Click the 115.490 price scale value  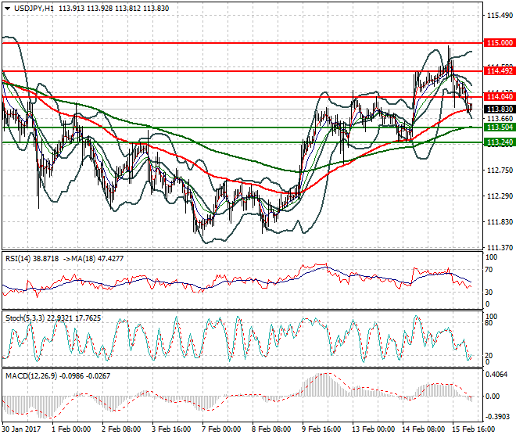tap(500, 16)
